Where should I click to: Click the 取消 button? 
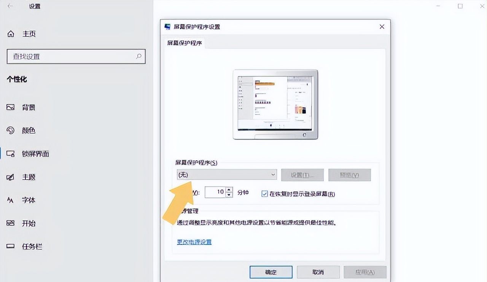click(318, 272)
